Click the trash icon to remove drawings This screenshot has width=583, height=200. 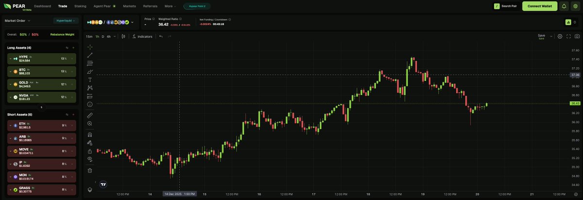tap(90, 170)
